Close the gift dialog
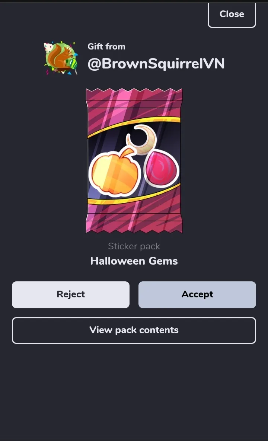Image resolution: width=268 pixels, height=441 pixels. point(232,15)
